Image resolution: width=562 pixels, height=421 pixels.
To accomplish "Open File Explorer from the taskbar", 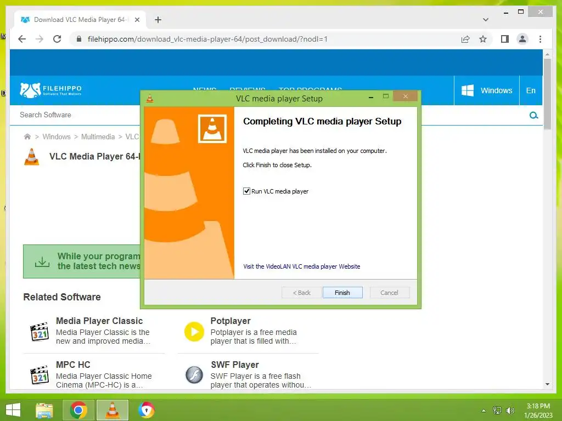I will (x=44, y=410).
